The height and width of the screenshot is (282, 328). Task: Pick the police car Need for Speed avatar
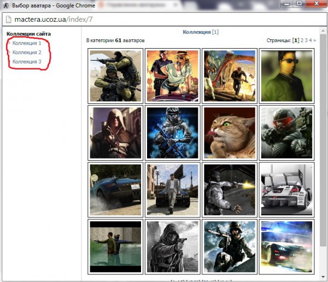coord(286,247)
